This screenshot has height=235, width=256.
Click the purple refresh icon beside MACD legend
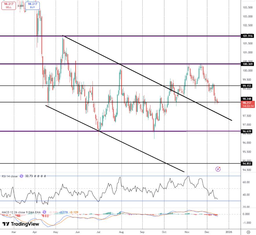pyautogui.click(x=44, y=212)
